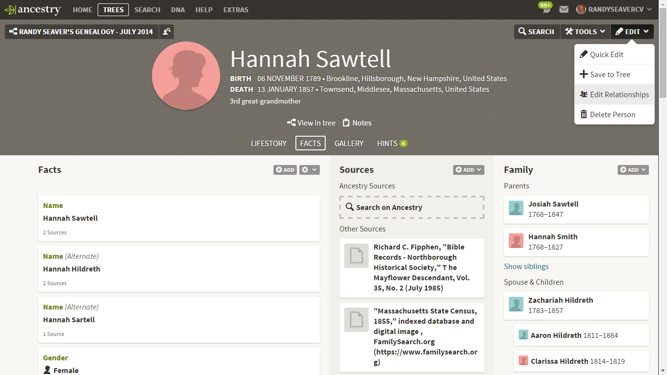
Task: Open the HINTS tab with 6 hints
Action: [x=392, y=143]
